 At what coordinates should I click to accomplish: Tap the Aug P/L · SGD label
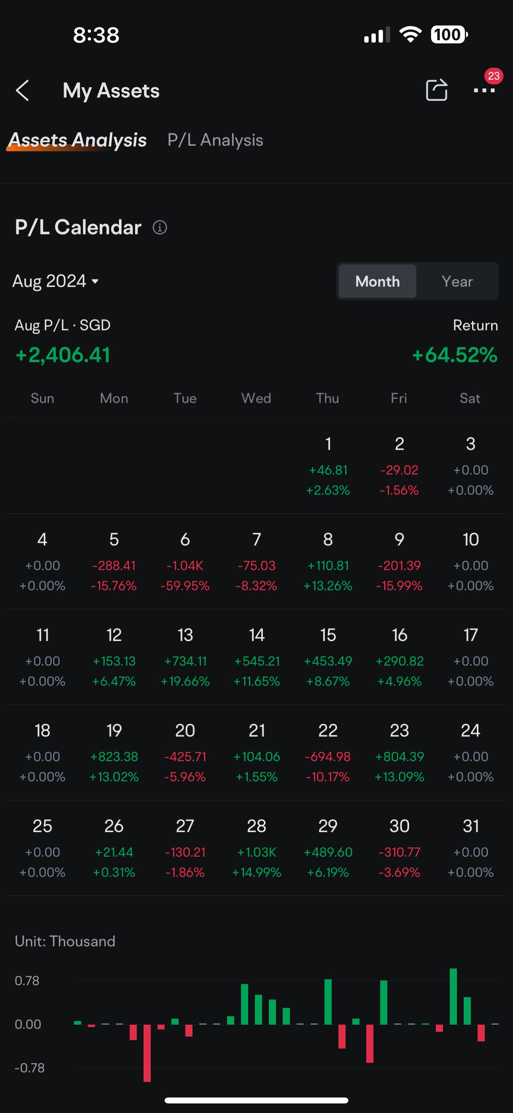(62, 325)
